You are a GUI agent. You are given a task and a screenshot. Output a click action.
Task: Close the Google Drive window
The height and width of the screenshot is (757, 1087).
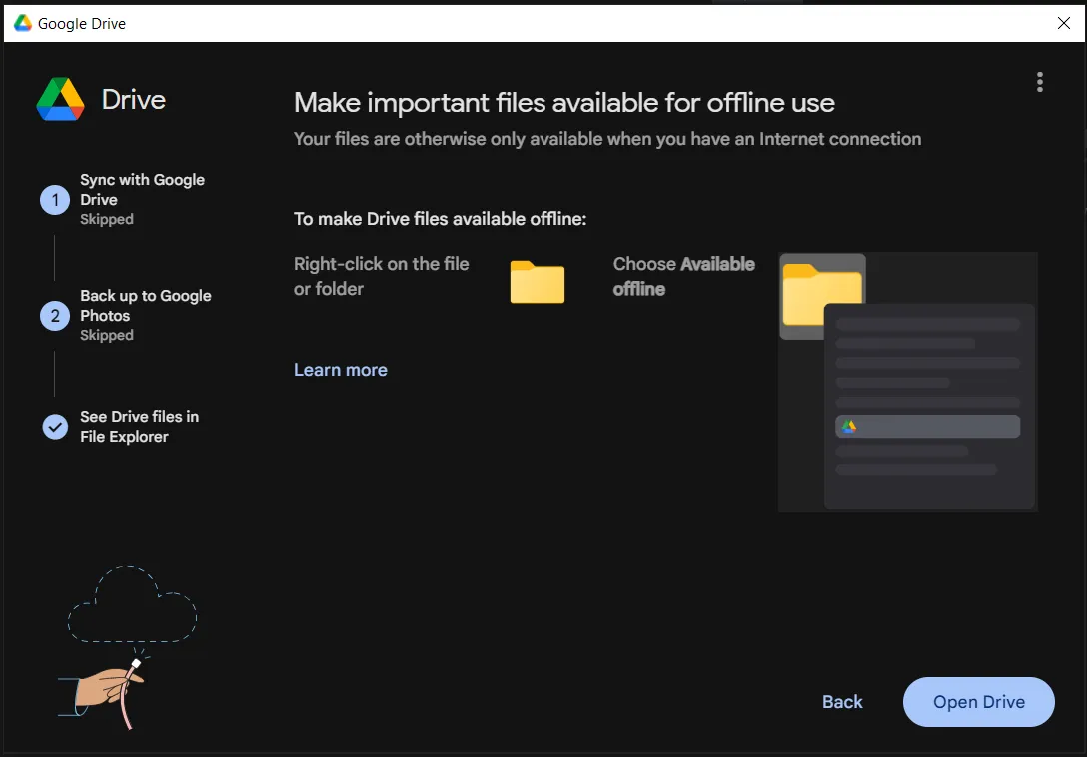1063,23
